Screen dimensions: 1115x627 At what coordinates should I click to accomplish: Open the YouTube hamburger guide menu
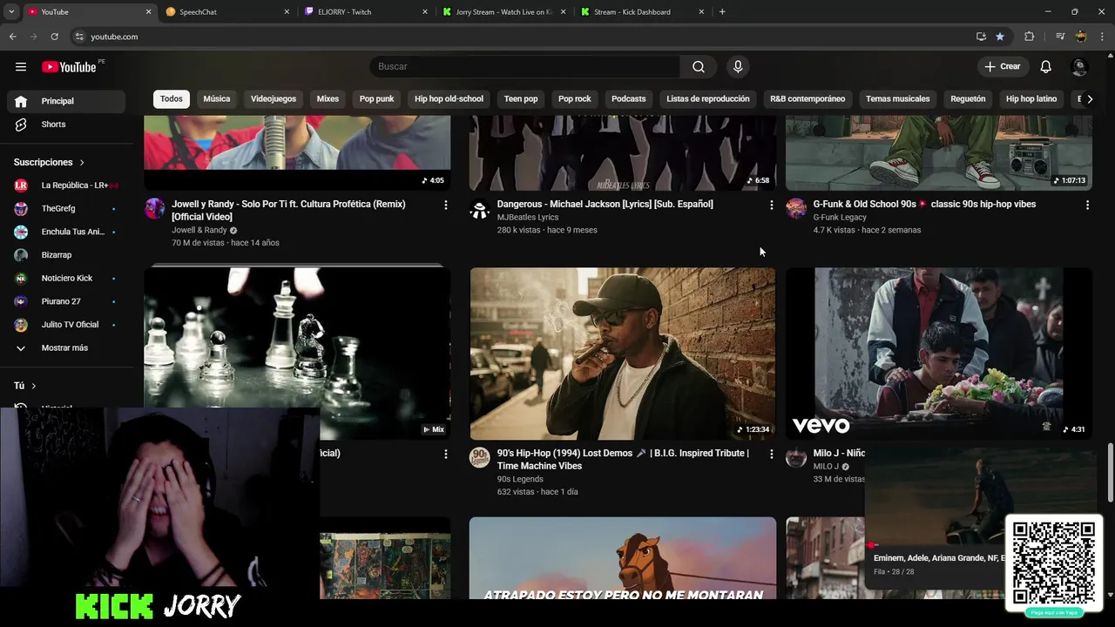21,67
